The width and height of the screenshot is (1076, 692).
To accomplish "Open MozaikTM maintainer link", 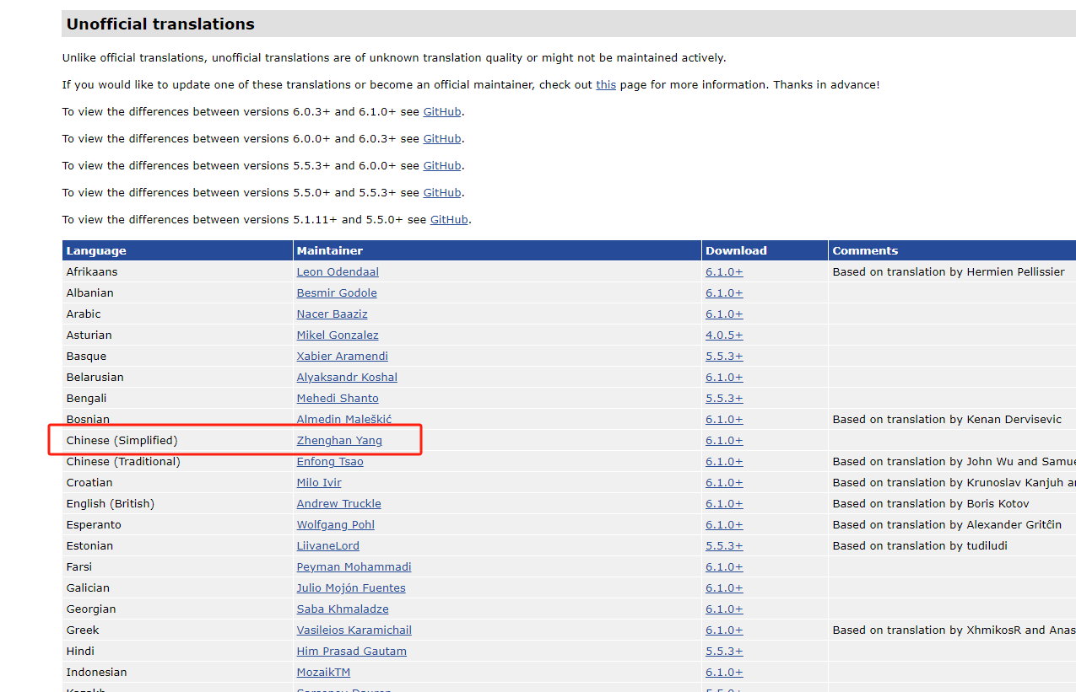I will click(323, 673).
